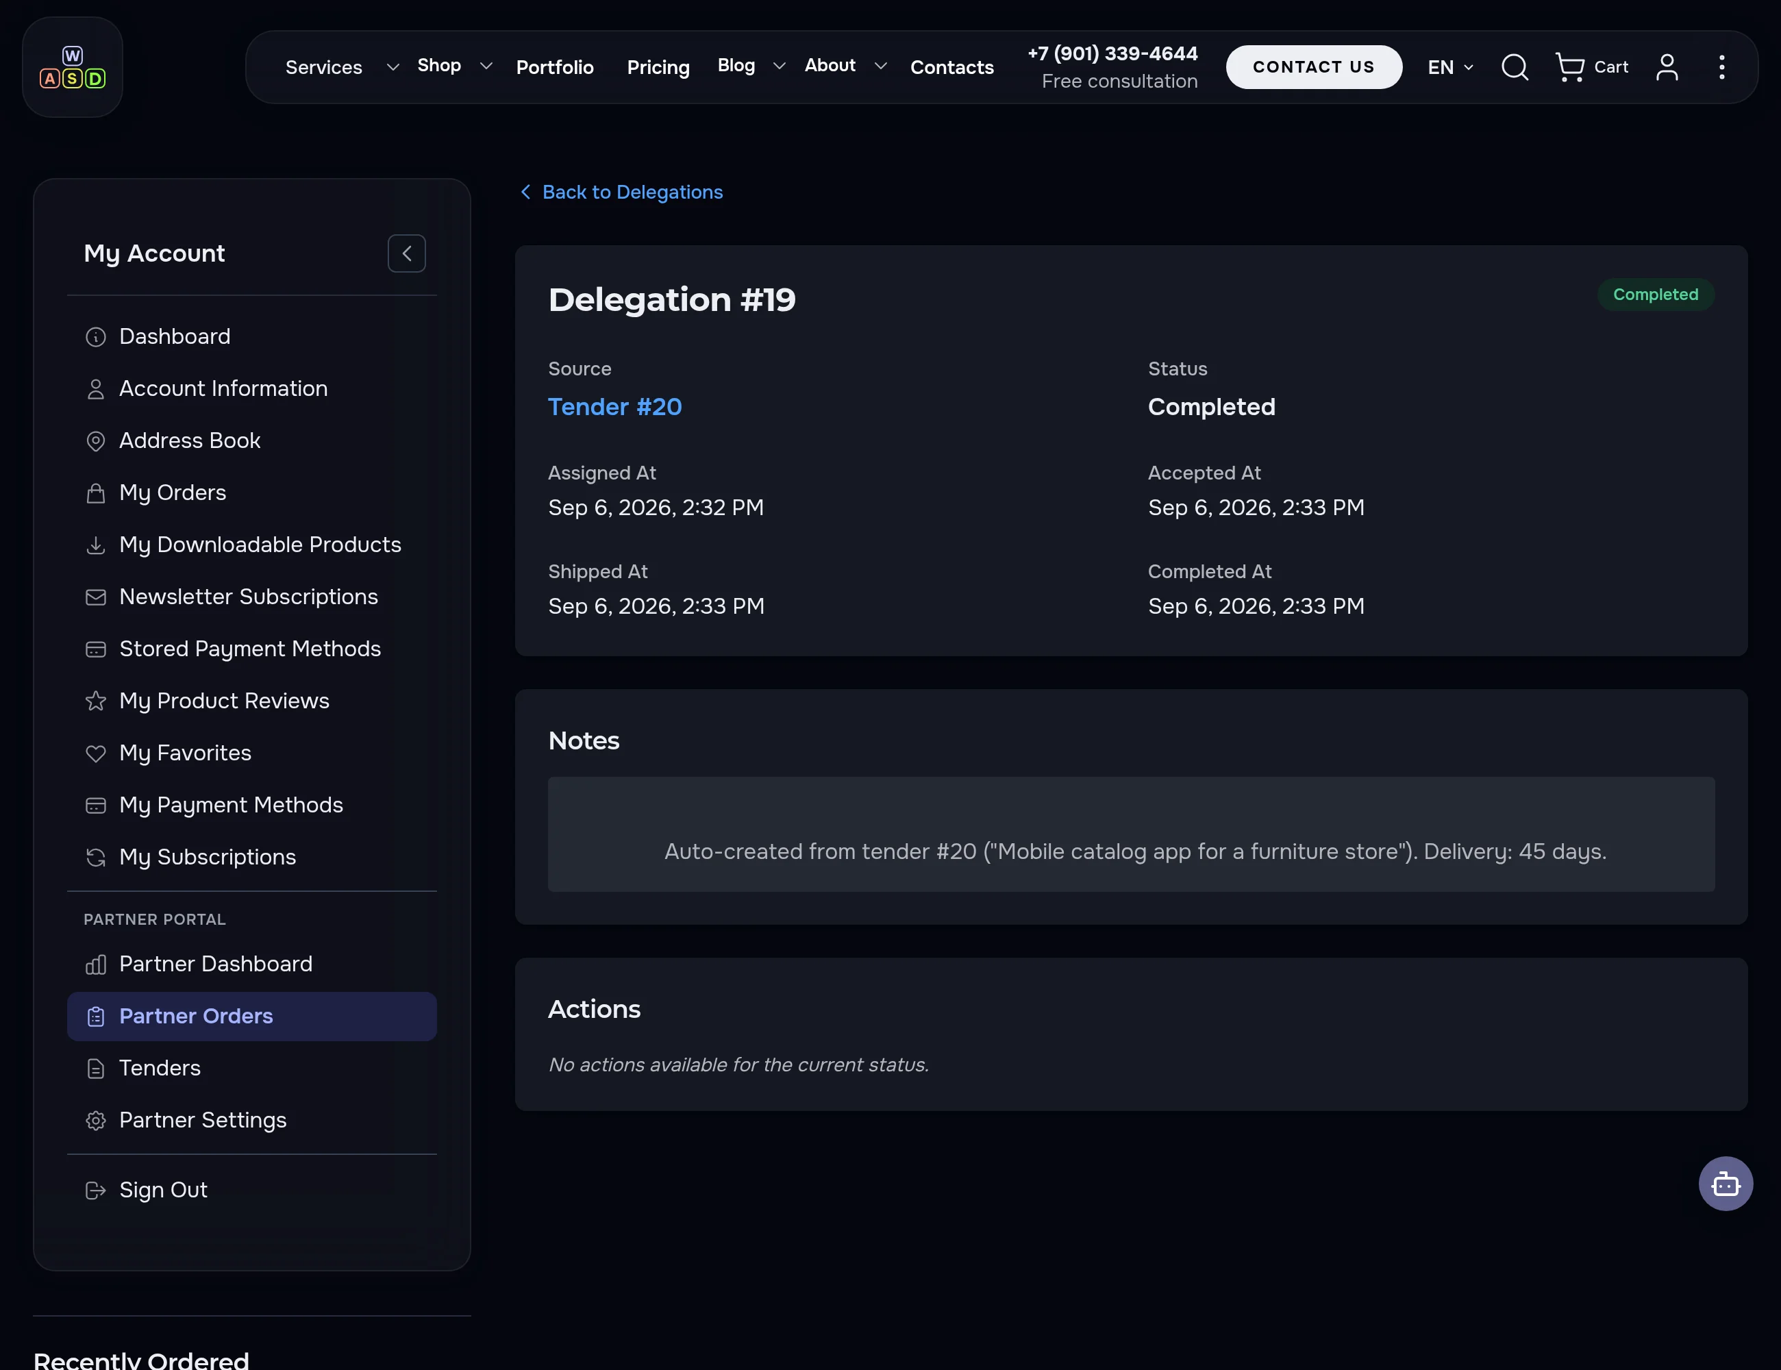Click the phone number +7 (901) 339-4644
This screenshot has width=1781, height=1370.
(x=1112, y=54)
